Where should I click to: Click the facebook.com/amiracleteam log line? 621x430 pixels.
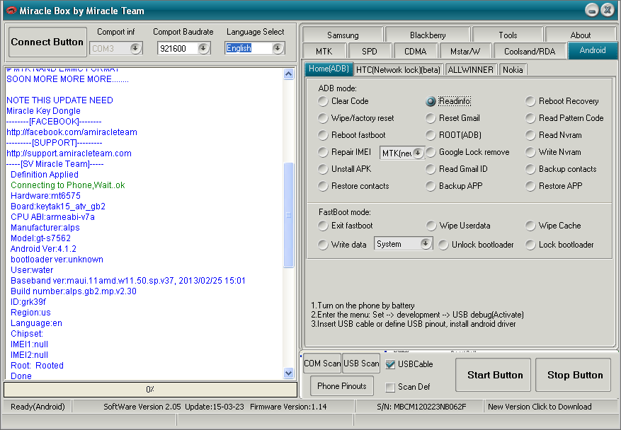tap(72, 132)
